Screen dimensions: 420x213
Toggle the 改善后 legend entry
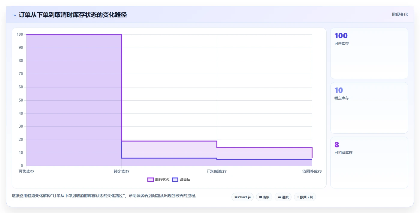(181, 179)
